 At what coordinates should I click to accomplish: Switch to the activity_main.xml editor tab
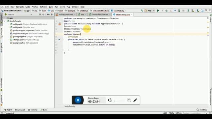[x=66, y=15]
